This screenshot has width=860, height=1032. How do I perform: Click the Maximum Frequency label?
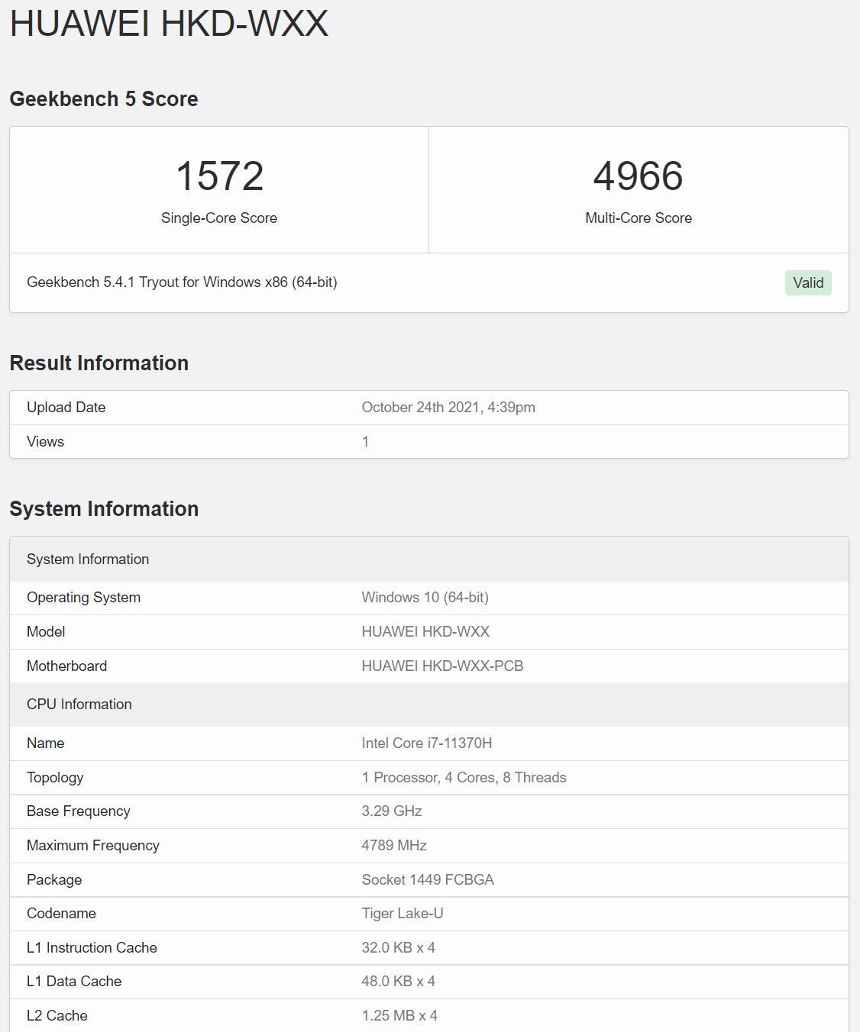point(93,846)
